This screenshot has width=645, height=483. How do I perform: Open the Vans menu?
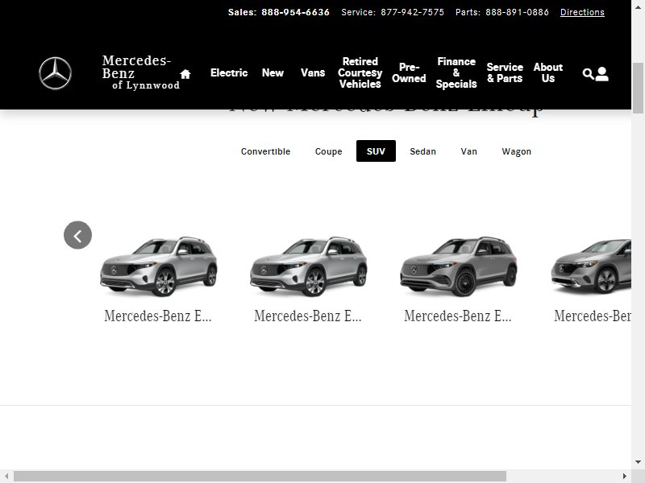(313, 72)
